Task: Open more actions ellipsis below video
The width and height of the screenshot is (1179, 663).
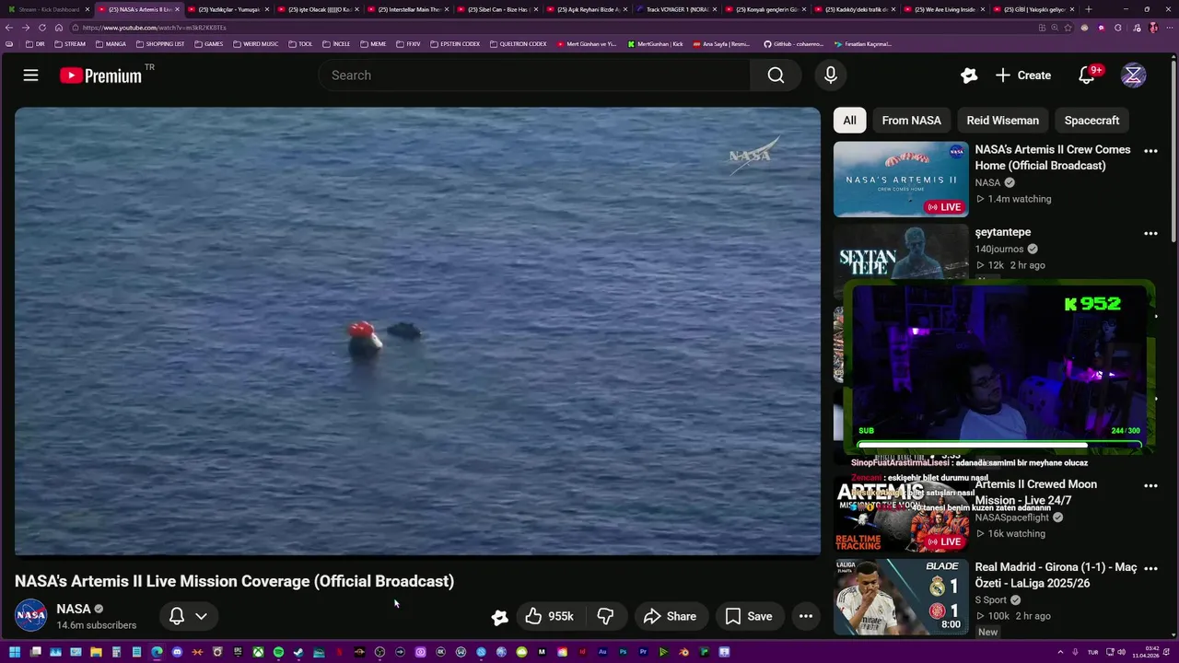Action: (x=805, y=616)
